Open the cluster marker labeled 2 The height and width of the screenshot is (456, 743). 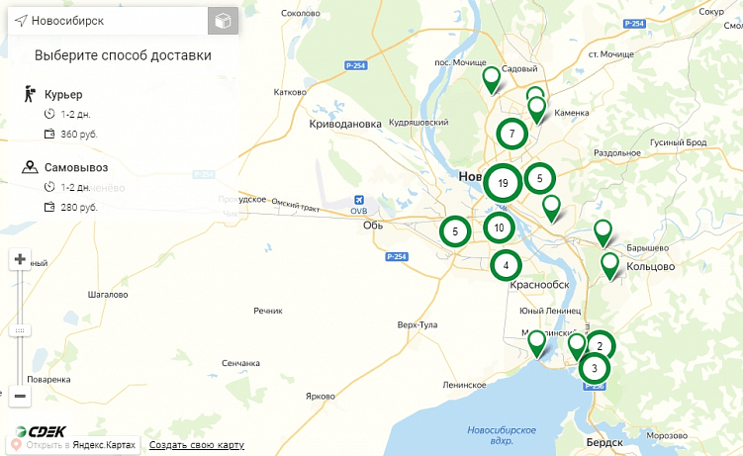(x=600, y=345)
